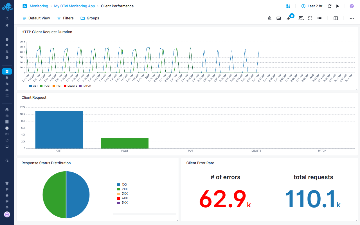Viewport: 360px width, 225px height.
Task: Click the share link icon with zero badge
Action: [x=289, y=18]
